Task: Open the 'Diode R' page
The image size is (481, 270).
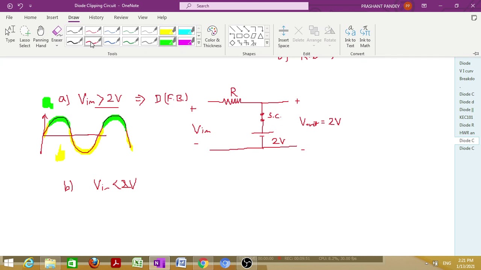Action: tap(467, 125)
